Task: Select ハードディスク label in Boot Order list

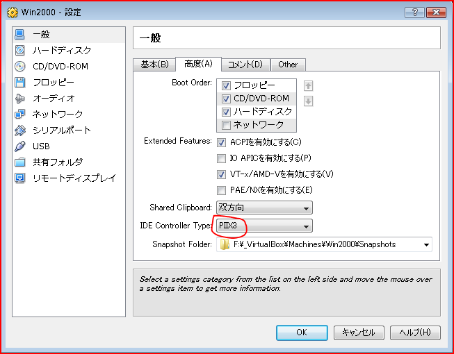Action: point(263,112)
